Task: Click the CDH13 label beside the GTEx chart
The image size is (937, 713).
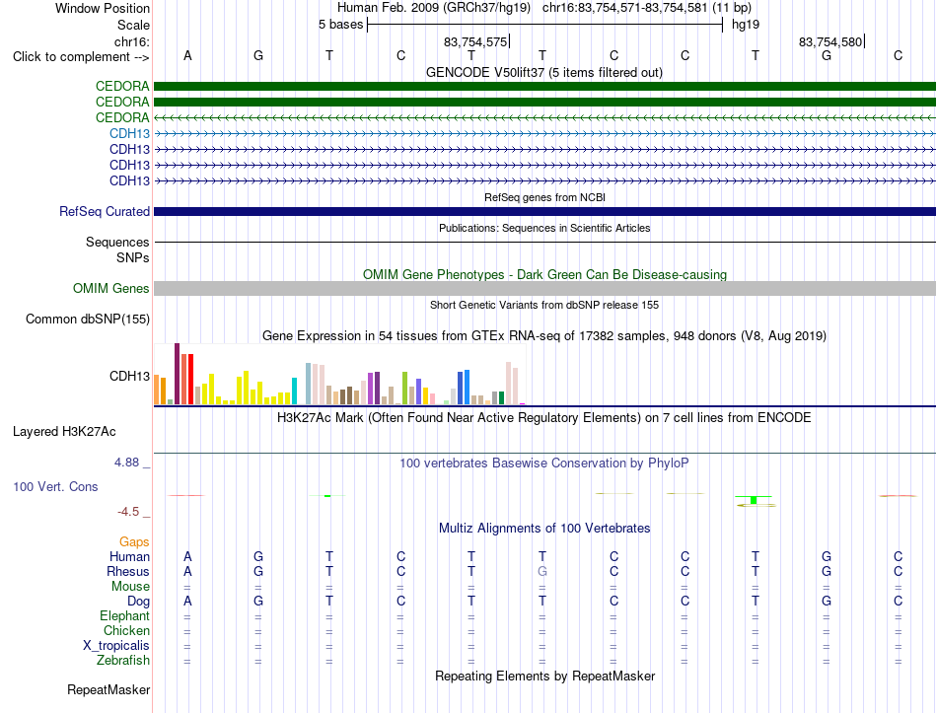Action: 129,376
